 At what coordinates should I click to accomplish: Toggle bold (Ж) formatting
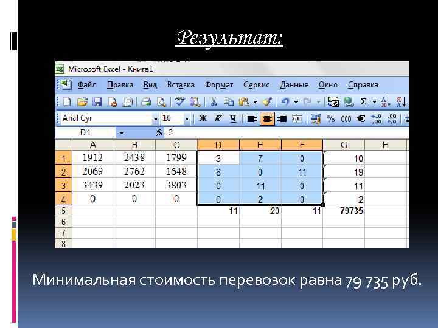tap(203, 119)
